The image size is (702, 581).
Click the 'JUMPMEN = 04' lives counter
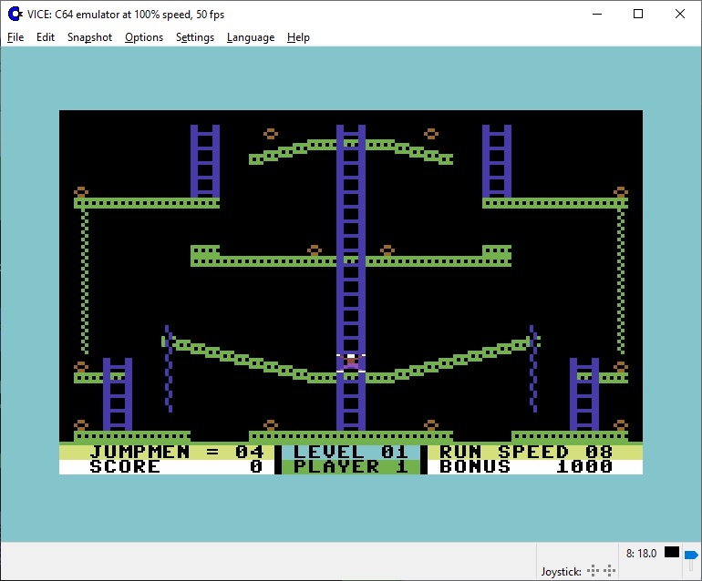click(177, 452)
